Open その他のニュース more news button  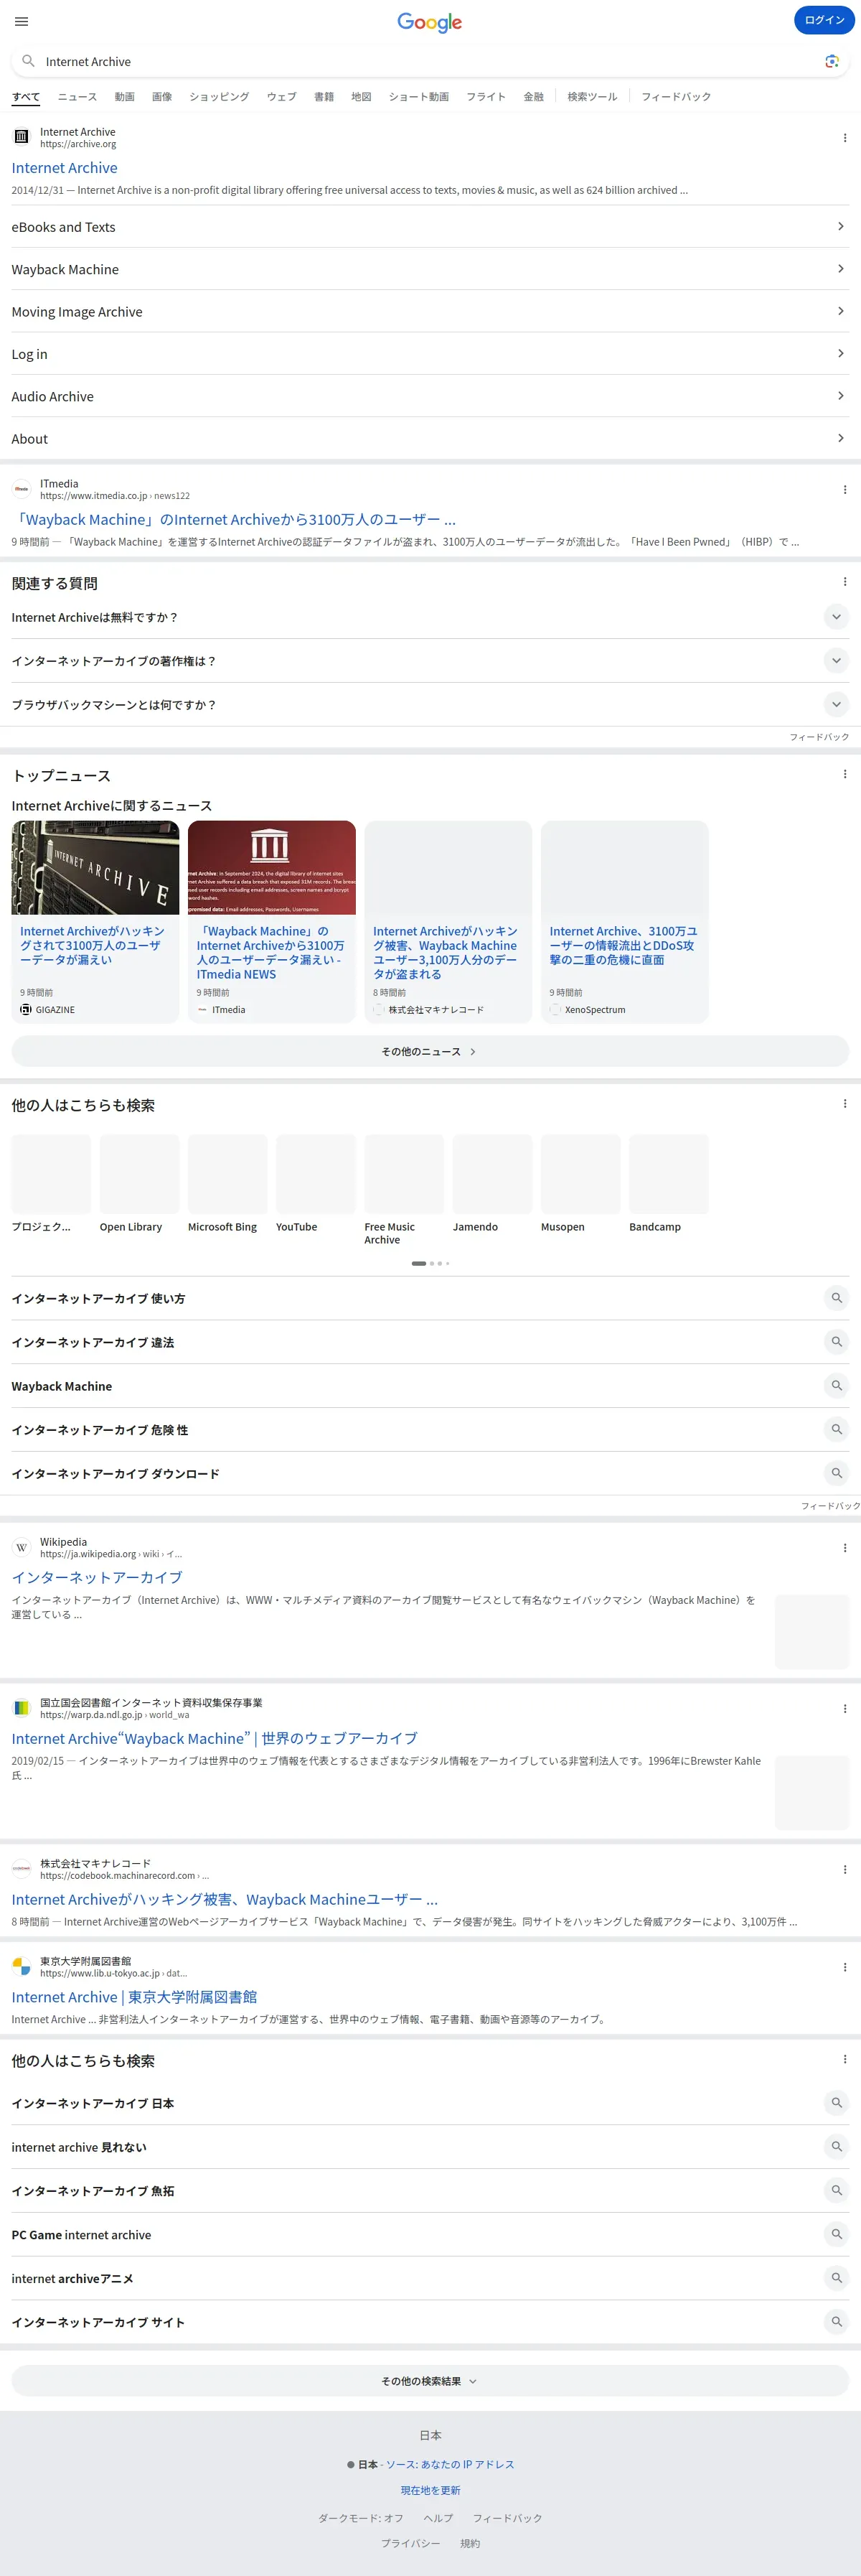(430, 1051)
